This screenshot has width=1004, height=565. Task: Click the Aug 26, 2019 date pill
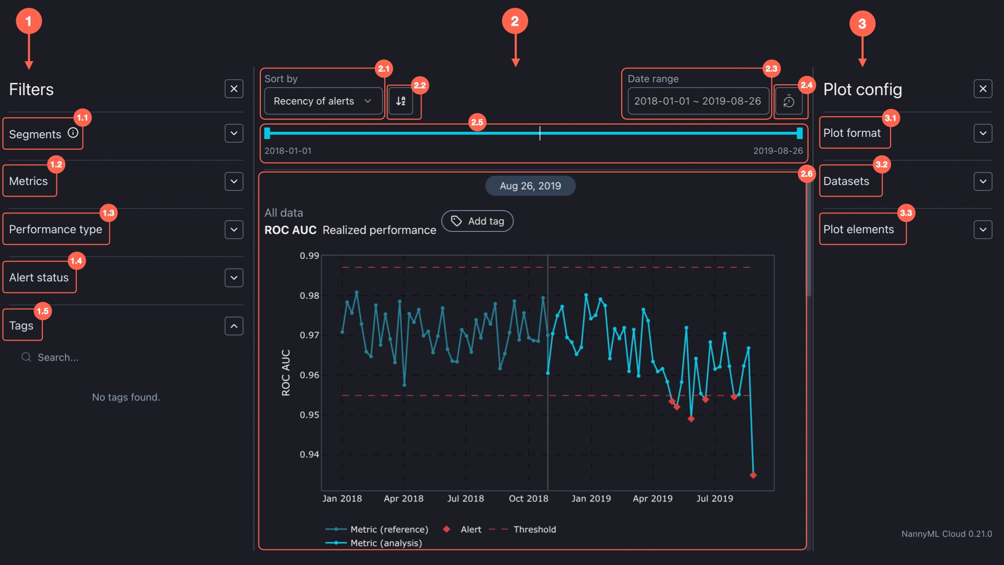click(530, 186)
